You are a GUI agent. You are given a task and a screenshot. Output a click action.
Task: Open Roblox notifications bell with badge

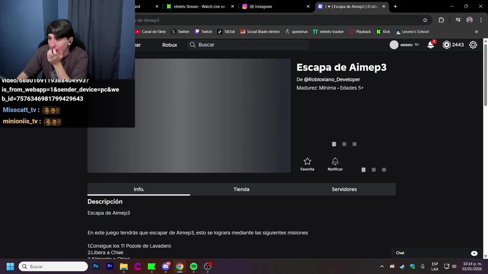(431, 45)
